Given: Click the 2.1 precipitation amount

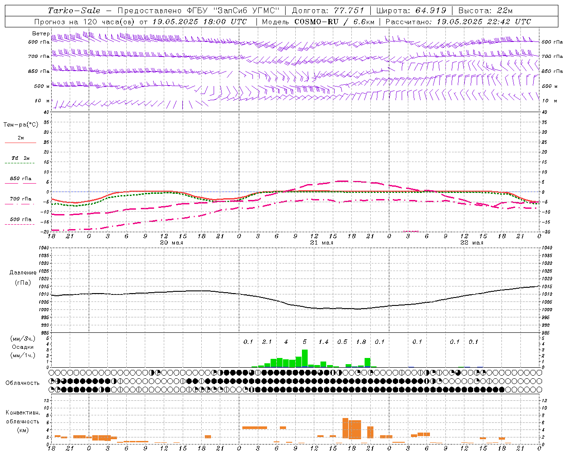Looking at the screenshot, I should (x=267, y=342).
